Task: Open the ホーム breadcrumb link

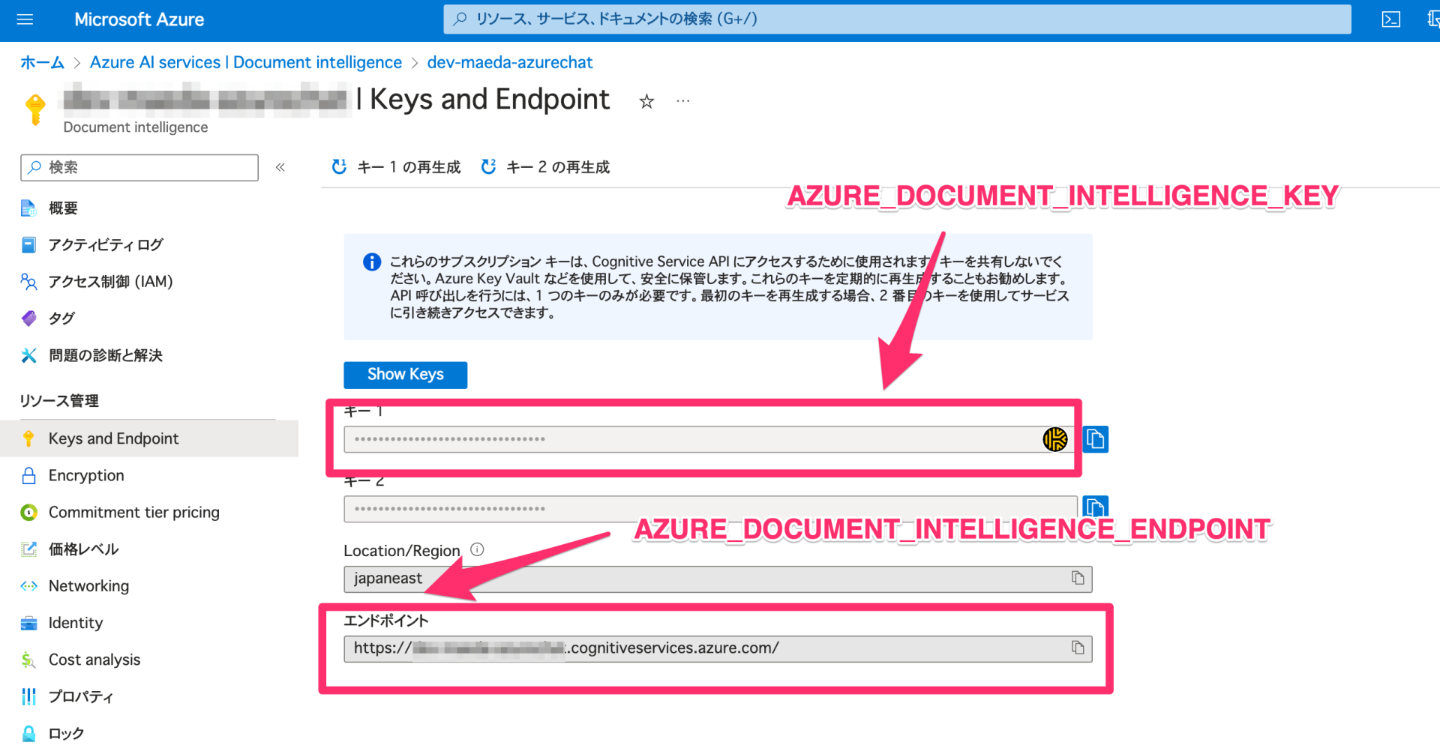Action: pos(41,62)
